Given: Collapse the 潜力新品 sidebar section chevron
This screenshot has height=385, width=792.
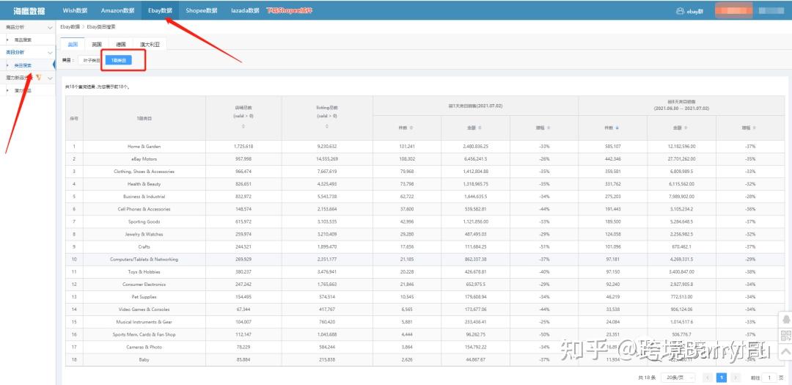Looking at the screenshot, I should [50, 78].
